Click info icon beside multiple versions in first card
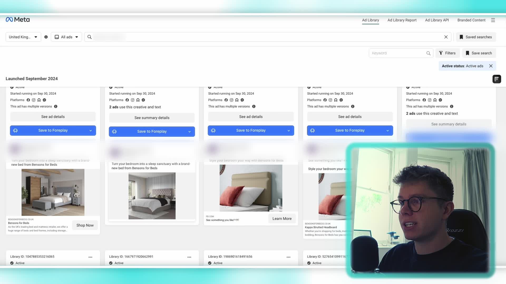Screen dimensions: 506x284 coord(56,106)
